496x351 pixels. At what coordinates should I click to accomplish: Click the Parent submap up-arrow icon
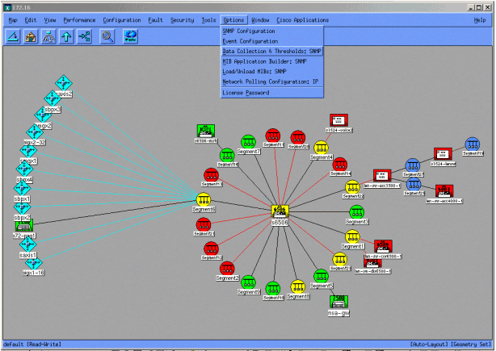coord(66,36)
